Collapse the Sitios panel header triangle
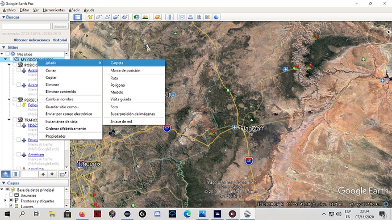The width and height of the screenshot is (392, 220). (x=4, y=47)
